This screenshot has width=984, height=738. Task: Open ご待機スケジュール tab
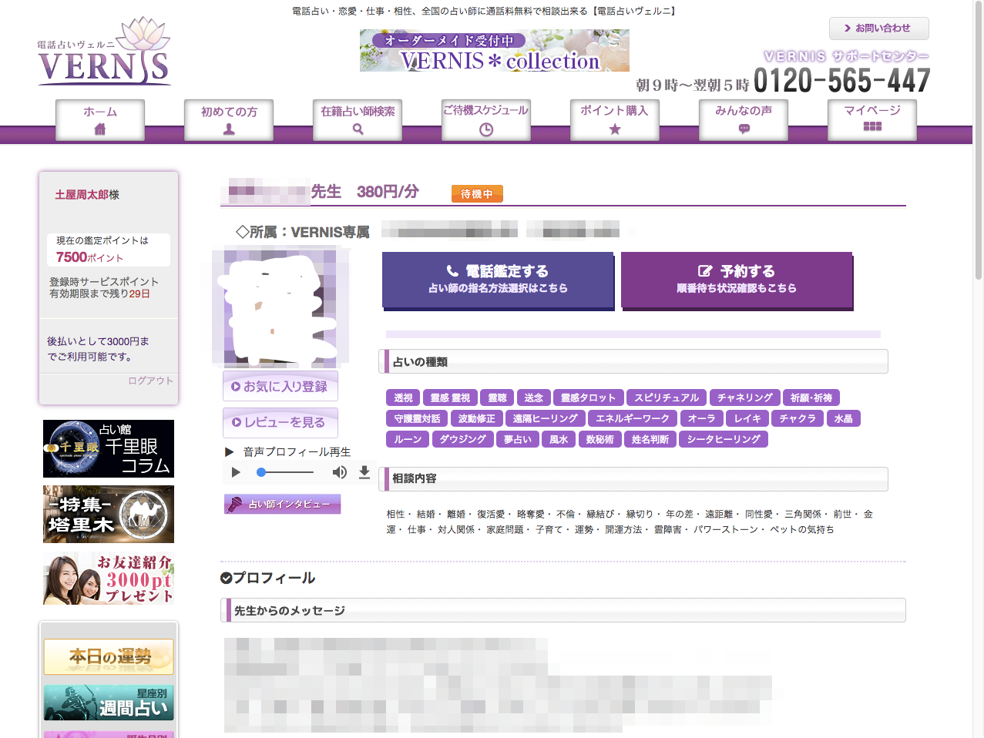486,120
